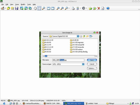Screen dimensions: 140x105
Task: Expand the Edit Mode dropdown arrow
Action: coord(5,8)
